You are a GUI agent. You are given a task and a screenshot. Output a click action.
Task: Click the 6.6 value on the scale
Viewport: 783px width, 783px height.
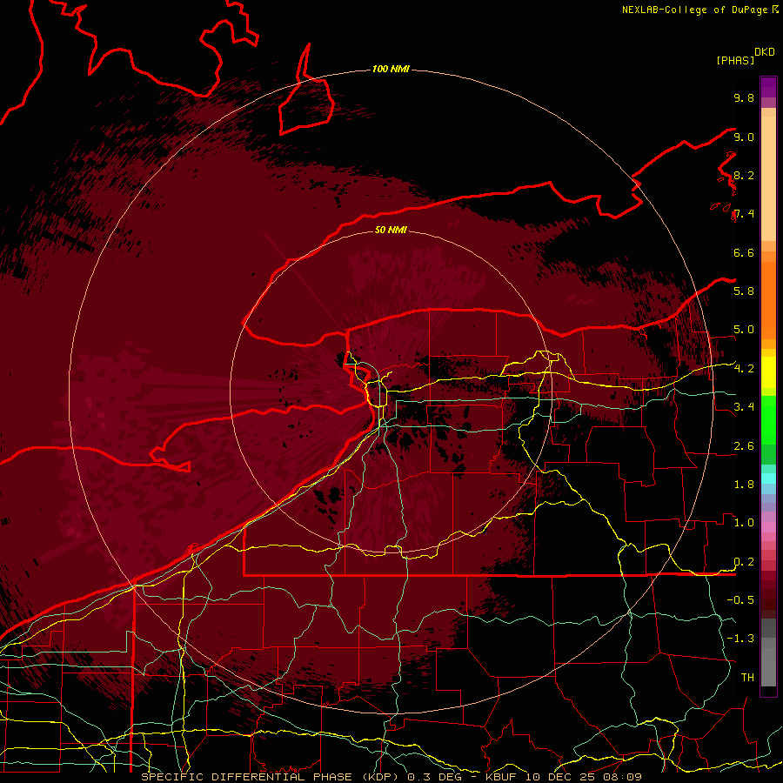click(744, 252)
